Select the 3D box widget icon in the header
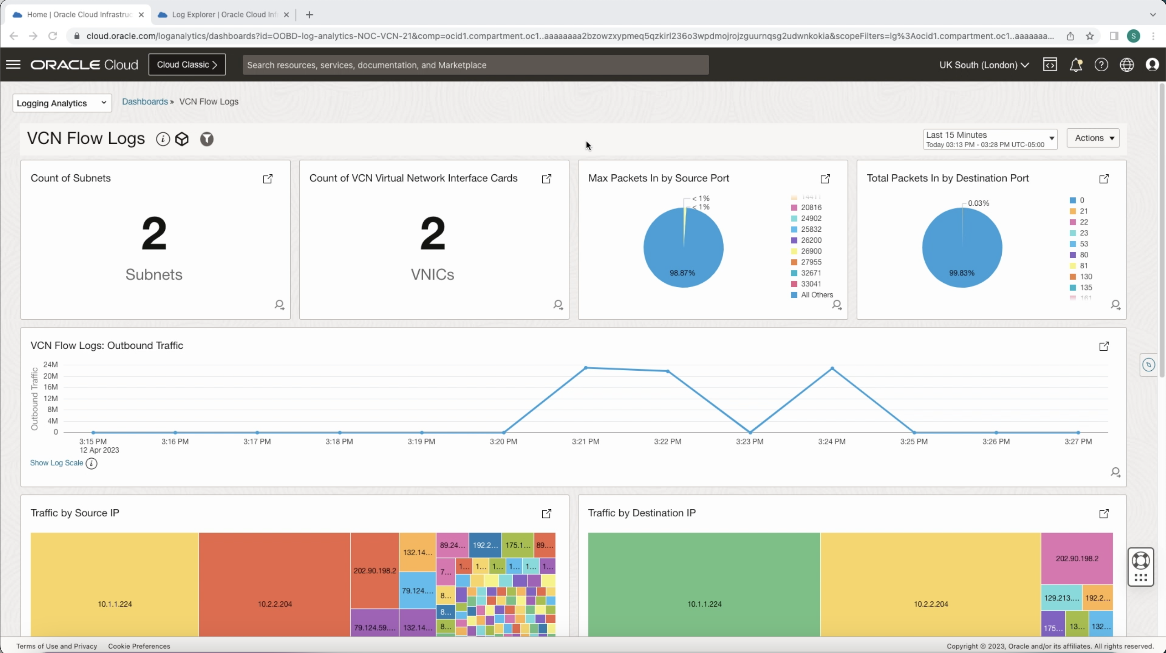The image size is (1166, 653). pos(182,139)
